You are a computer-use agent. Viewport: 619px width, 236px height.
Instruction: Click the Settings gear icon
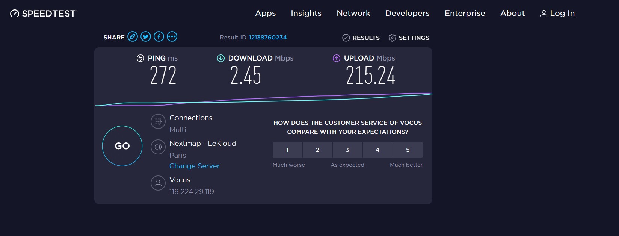[x=392, y=38]
